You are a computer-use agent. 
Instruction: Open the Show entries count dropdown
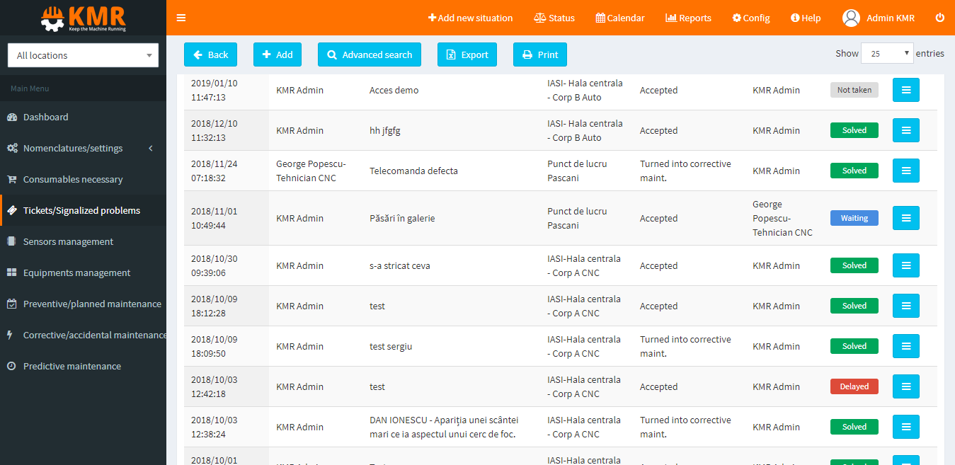887,54
